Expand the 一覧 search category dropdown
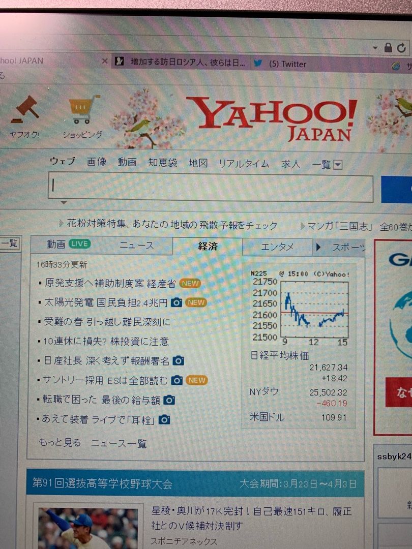This screenshot has width=412, height=549. coord(337,165)
